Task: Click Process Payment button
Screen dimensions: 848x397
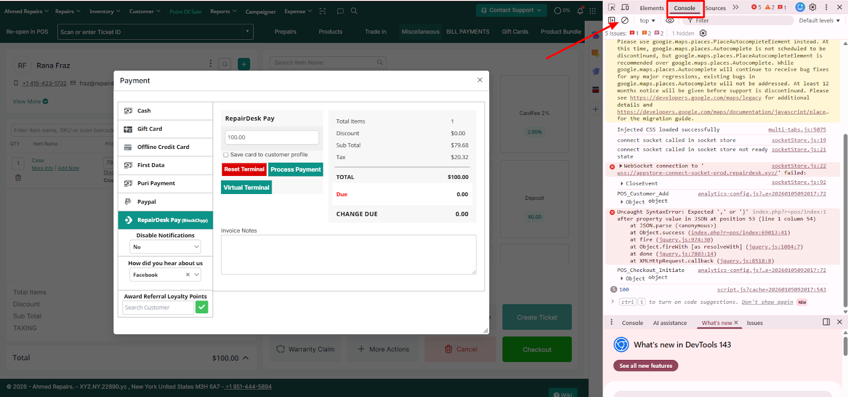Action: pyautogui.click(x=296, y=170)
